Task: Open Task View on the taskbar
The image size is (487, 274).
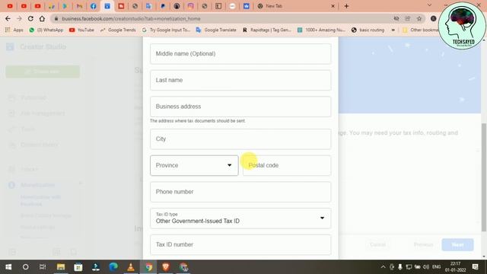Action: (x=43, y=267)
